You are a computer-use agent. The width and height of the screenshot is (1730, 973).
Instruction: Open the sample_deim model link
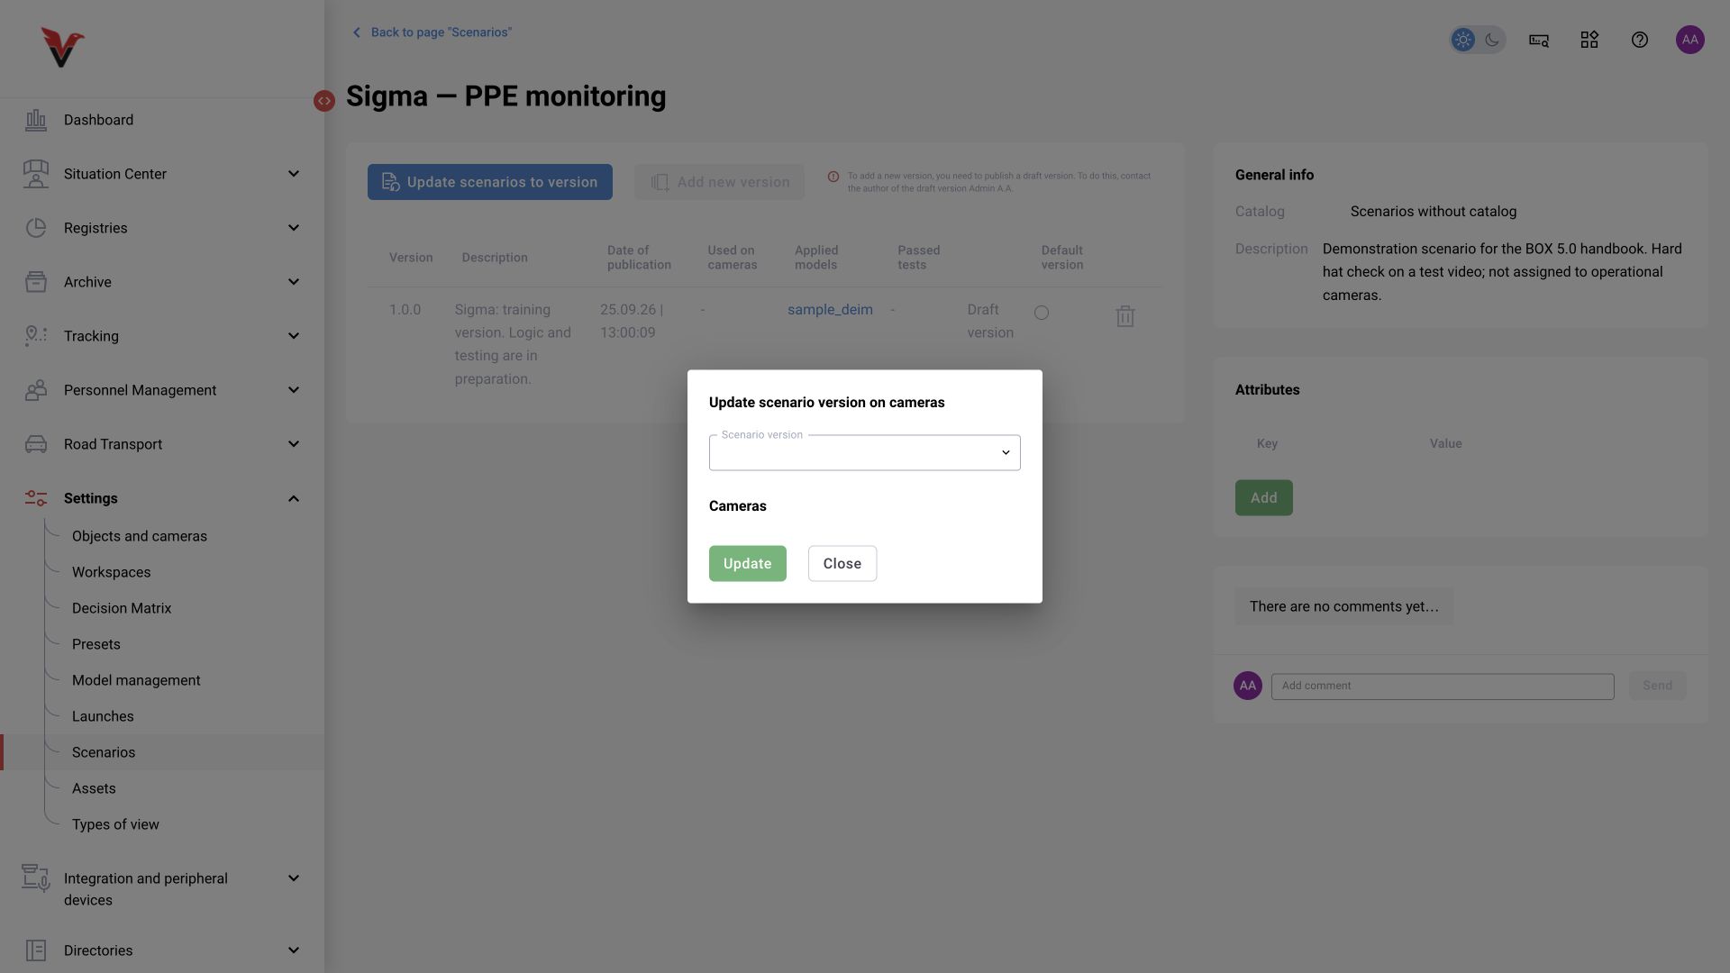click(830, 310)
